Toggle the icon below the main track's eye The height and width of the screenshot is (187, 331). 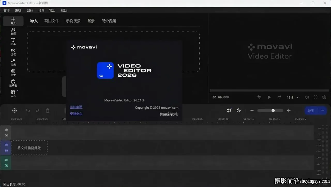6,150
